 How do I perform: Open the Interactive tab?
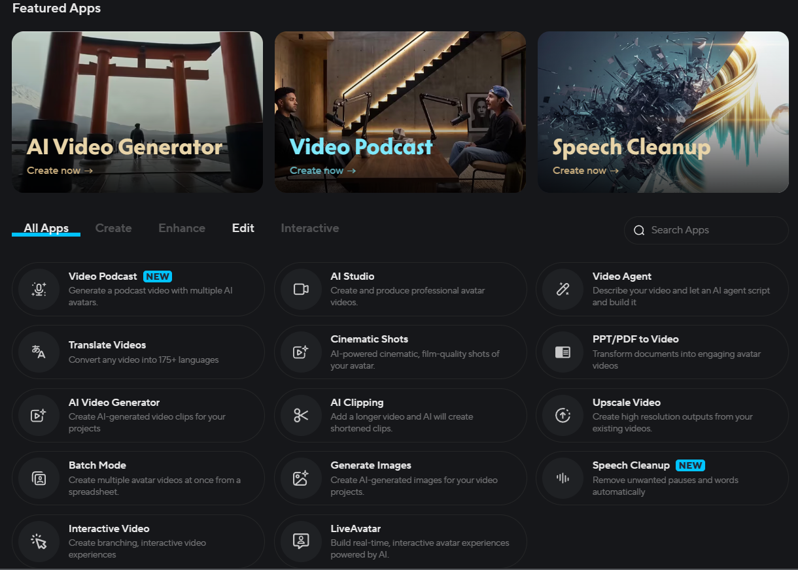310,228
